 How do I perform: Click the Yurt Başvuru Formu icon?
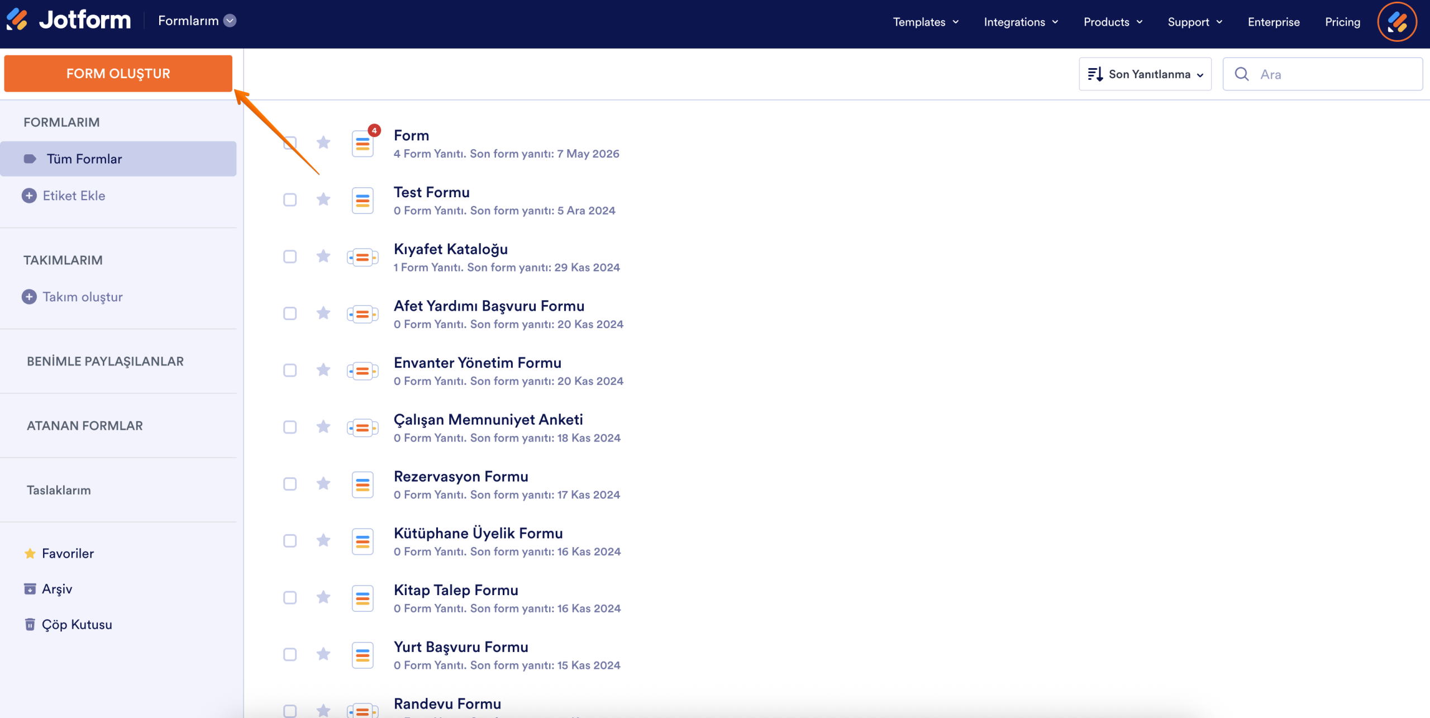point(363,655)
